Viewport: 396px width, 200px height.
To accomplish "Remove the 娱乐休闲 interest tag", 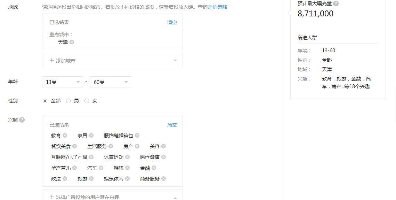I will tap(127, 179).
